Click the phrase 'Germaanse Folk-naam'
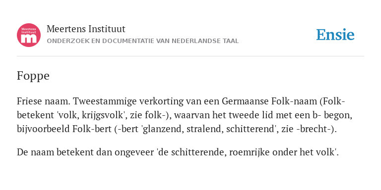Viewport: 381px width, 190px height. 268,101
